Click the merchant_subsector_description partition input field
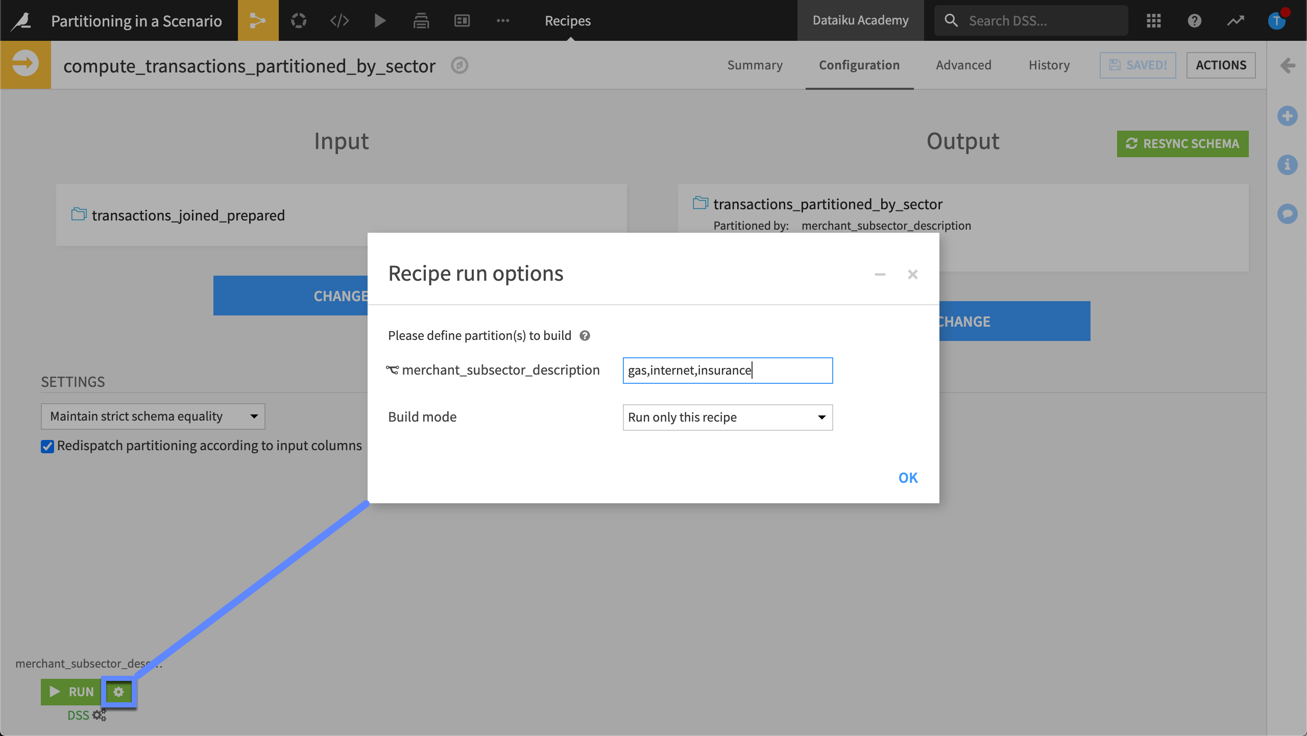Viewport: 1307px width, 736px height. point(728,371)
